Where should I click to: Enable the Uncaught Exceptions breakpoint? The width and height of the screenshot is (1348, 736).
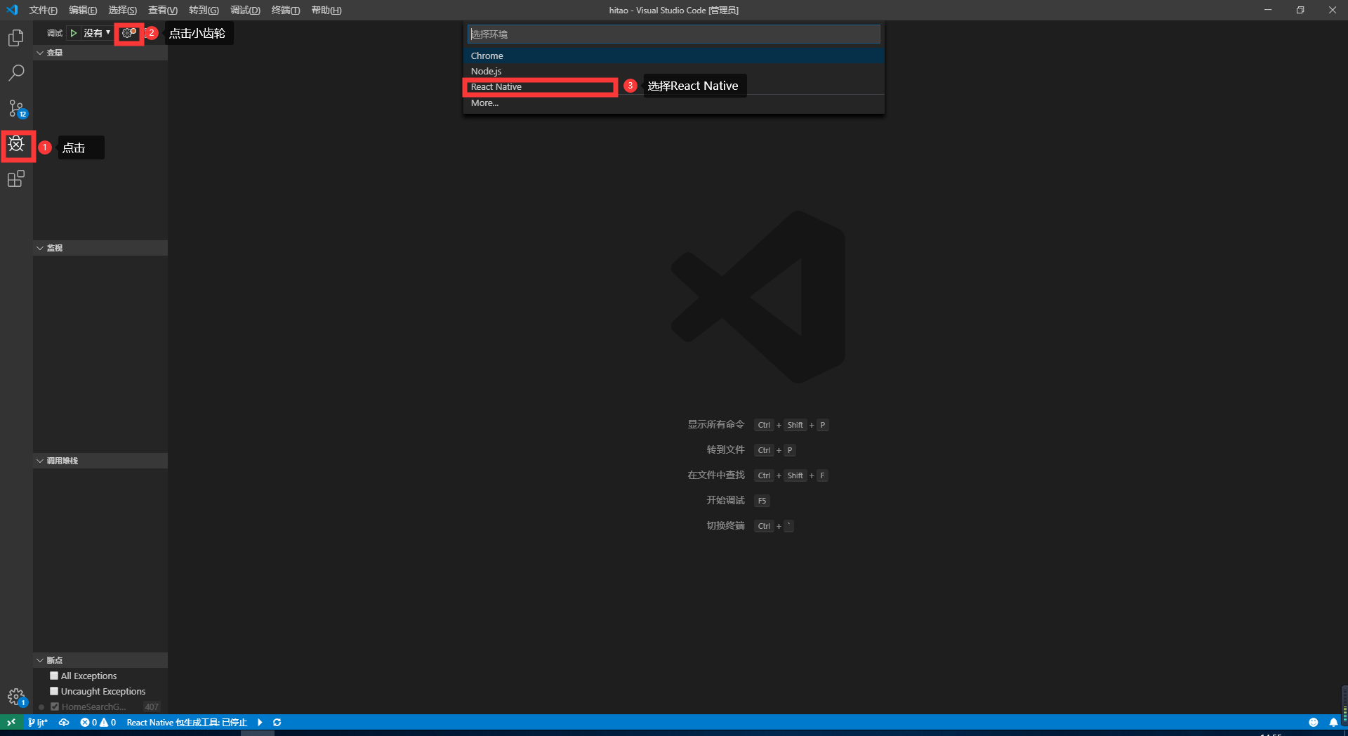[x=54, y=690]
